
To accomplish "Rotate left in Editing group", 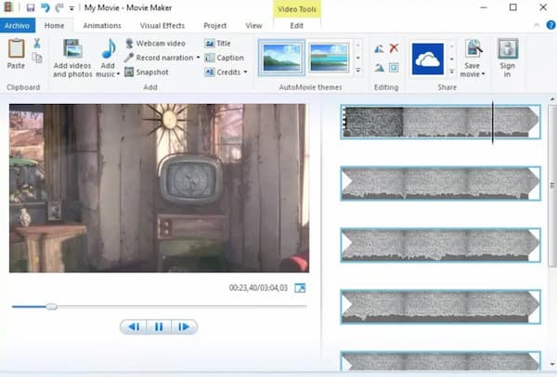I will pos(379,48).
